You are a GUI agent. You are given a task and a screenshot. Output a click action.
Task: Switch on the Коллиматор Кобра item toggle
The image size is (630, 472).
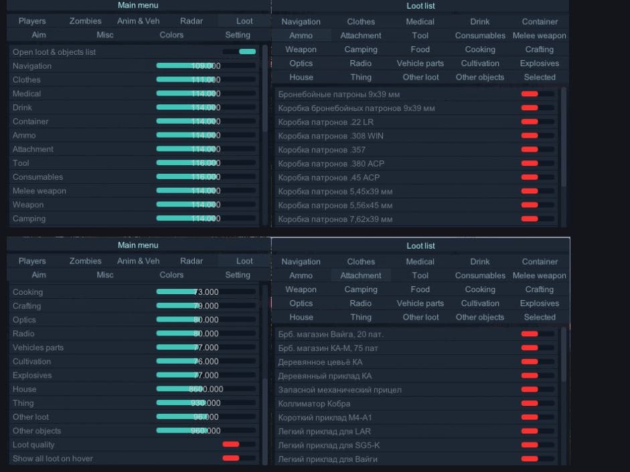538,404
